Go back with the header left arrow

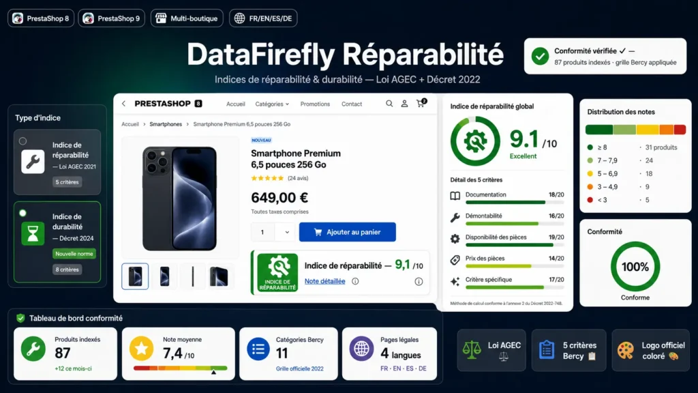(x=124, y=104)
